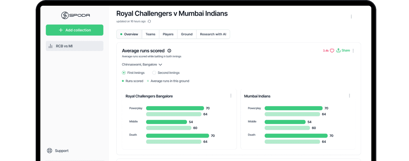Click the Powerplay label in Mumbai Indians card
The height and width of the screenshot is (161, 409).
coord(254,108)
